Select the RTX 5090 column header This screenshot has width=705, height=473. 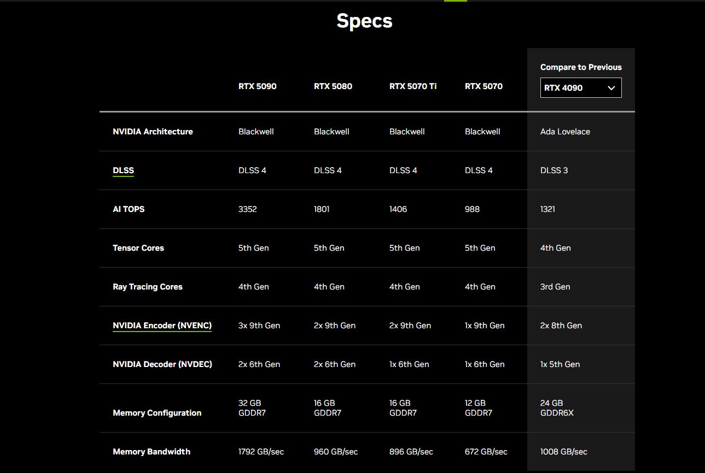click(x=257, y=86)
